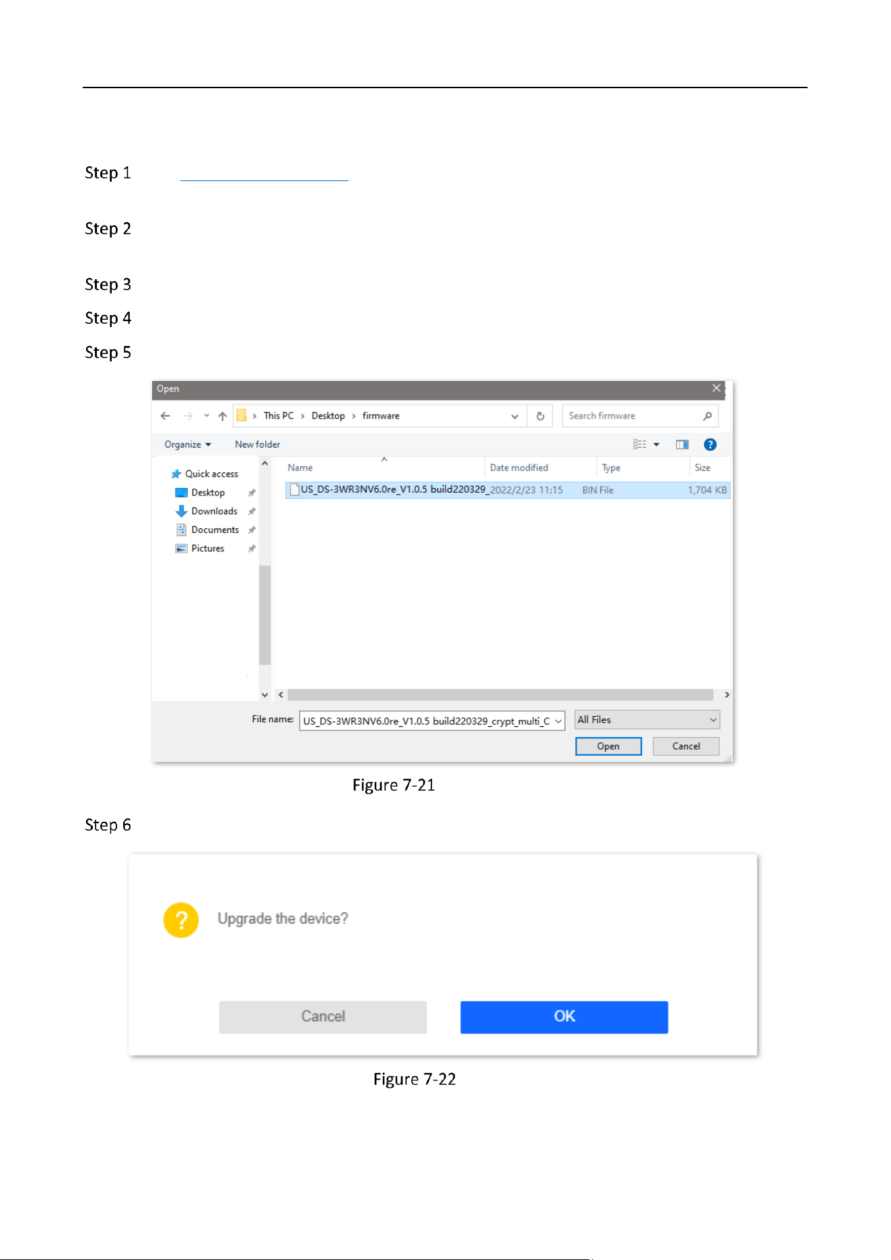
Task: Select the US_DS-3WR3NV6.0re firmware BIN file
Action: pos(507,490)
